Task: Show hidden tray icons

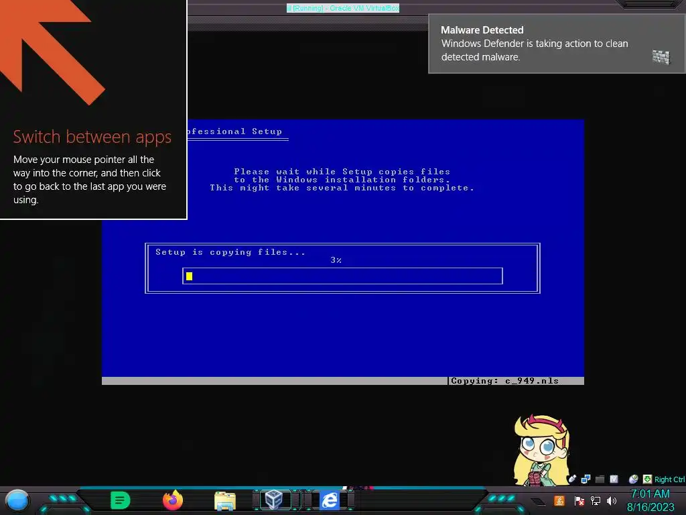Action: pyautogui.click(x=538, y=502)
